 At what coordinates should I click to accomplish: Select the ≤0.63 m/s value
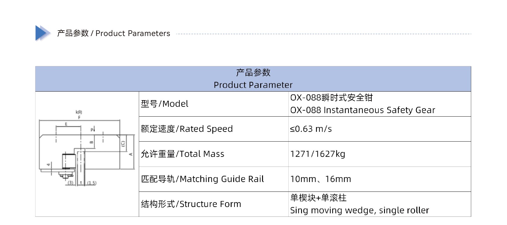click(x=311, y=129)
